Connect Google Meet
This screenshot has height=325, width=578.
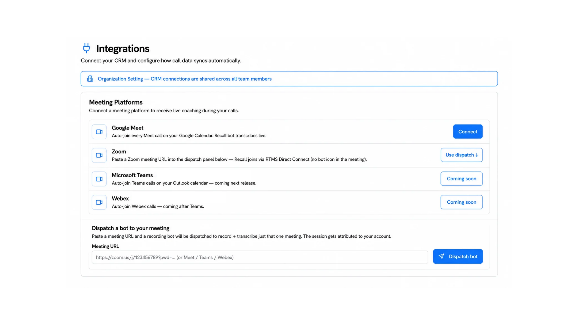(x=468, y=132)
